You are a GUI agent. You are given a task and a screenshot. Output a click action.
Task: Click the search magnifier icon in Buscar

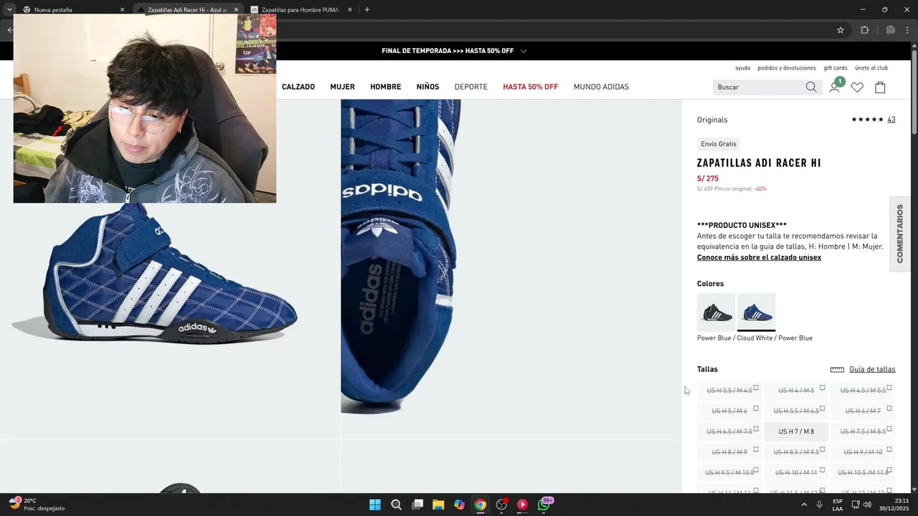pos(810,87)
